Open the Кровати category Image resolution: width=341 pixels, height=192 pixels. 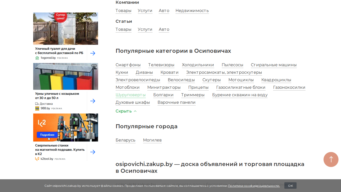(170, 72)
